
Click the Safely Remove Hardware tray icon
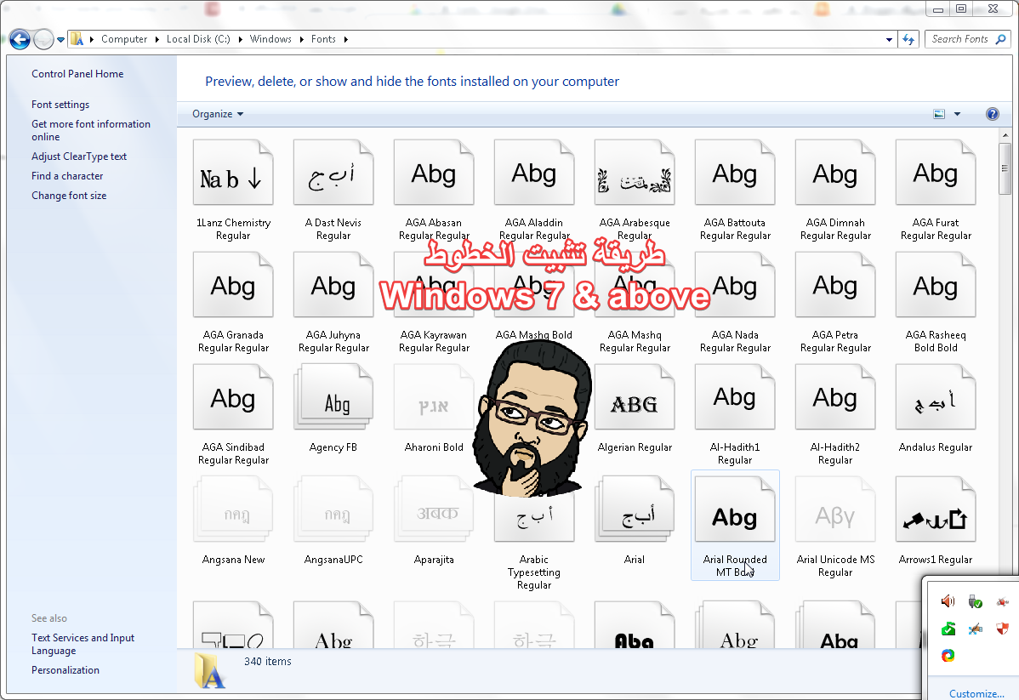pyautogui.click(x=975, y=601)
